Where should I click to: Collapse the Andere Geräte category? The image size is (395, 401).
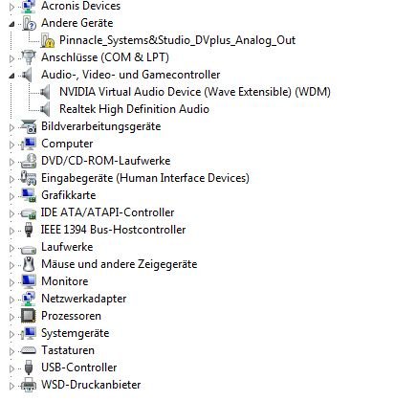(11, 24)
